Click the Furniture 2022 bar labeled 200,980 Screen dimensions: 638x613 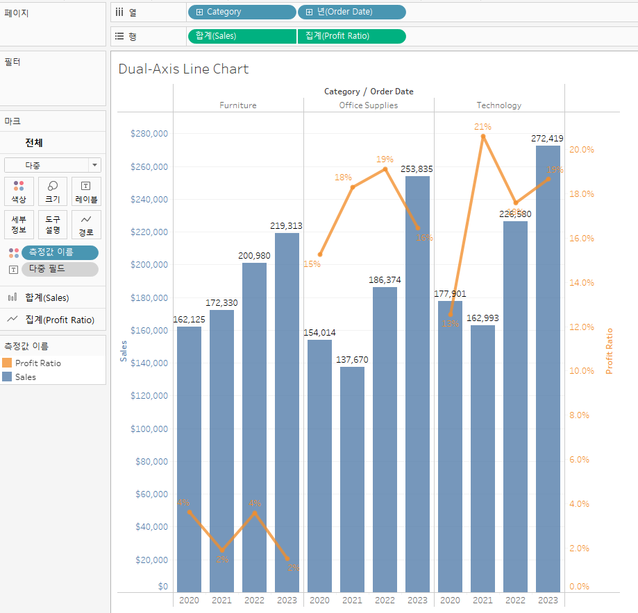pos(254,427)
